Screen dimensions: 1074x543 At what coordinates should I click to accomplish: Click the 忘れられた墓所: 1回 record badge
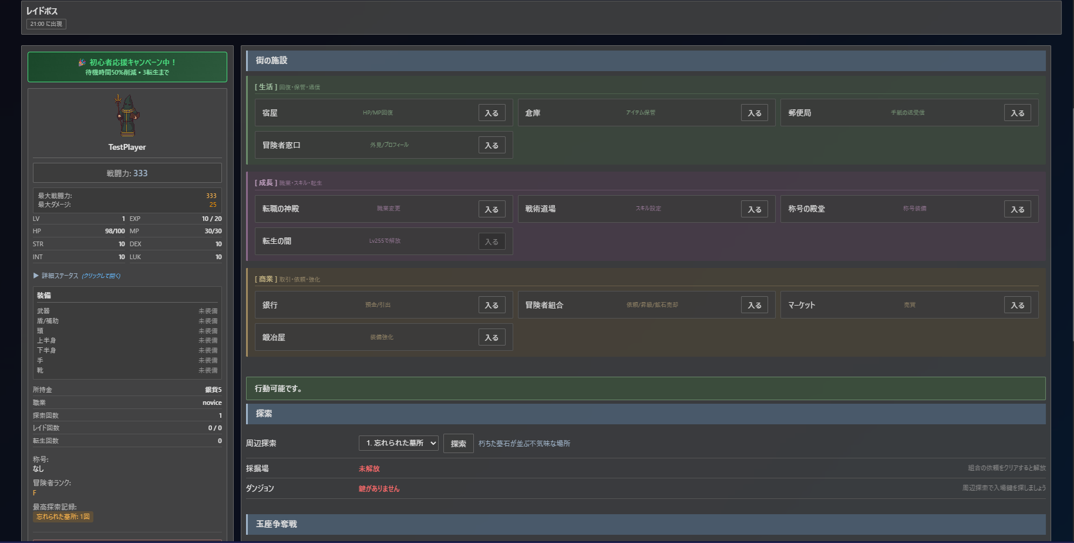(63, 517)
